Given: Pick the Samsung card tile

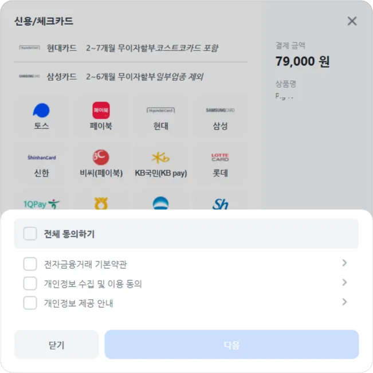Looking at the screenshot, I should coord(220,116).
